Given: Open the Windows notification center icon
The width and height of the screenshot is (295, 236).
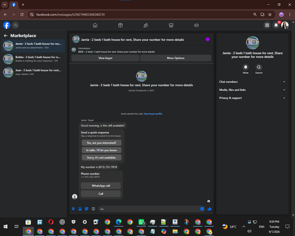Looking at the screenshot, I should [287, 227].
